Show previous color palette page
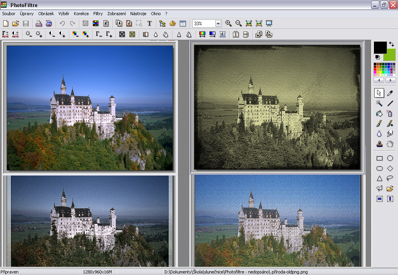This screenshot has width=398, height=275. (x=379, y=80)
